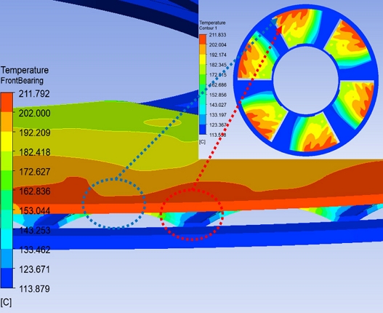Click the Temperature FrontBearing legend title
This screenshot has height=313, width=383.
(x=25, y=75)
